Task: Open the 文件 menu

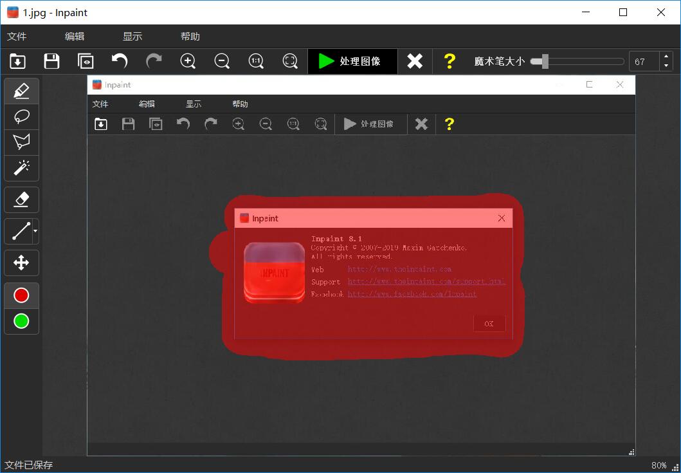Action: click(x=17, y=37)
